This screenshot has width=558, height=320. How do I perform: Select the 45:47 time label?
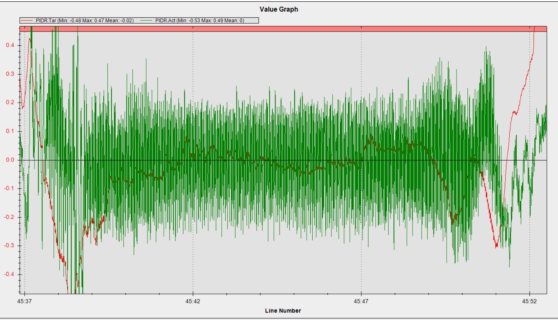[361, 301]
